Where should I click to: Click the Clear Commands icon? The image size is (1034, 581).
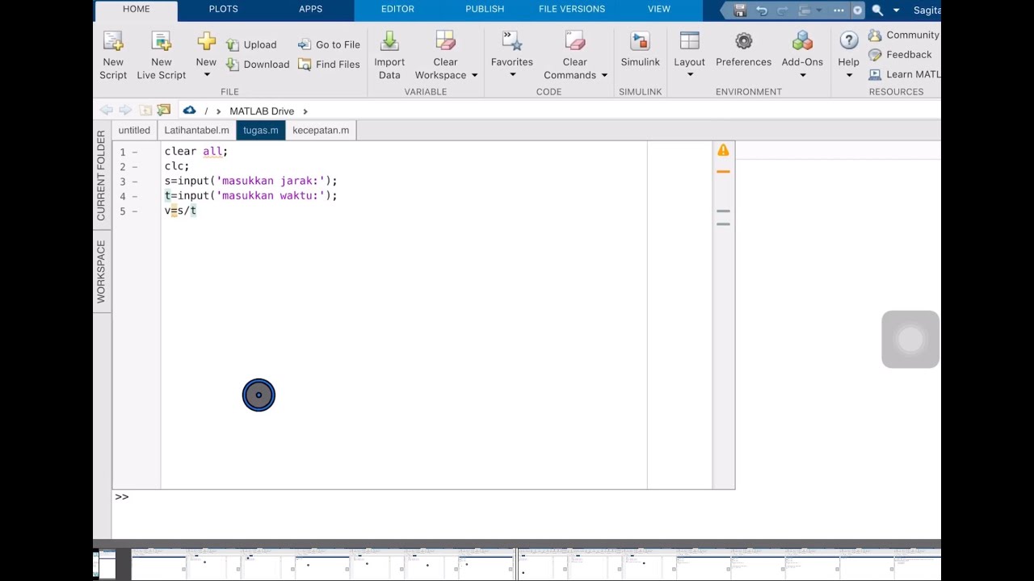tap(575, 42)
